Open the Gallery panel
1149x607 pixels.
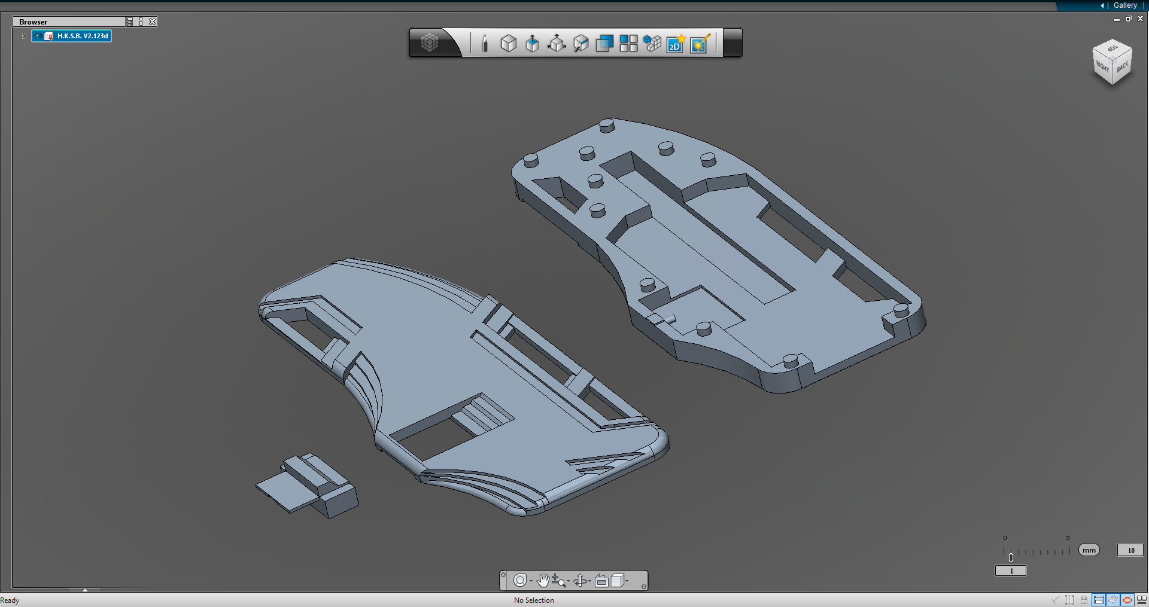[x=1125, y=5]
